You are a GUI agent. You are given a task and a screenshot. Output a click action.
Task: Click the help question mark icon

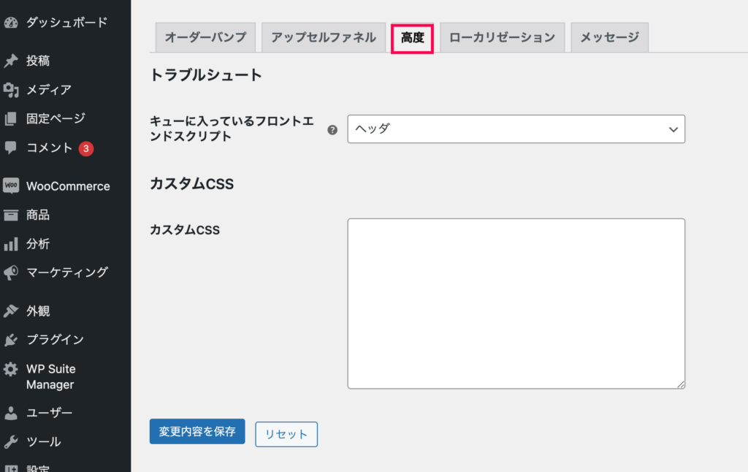[x=332, y=130]
